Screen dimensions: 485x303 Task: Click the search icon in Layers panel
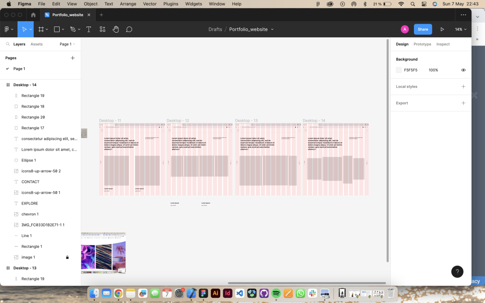(8, 44)
